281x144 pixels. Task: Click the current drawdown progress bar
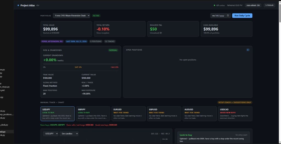81,64
